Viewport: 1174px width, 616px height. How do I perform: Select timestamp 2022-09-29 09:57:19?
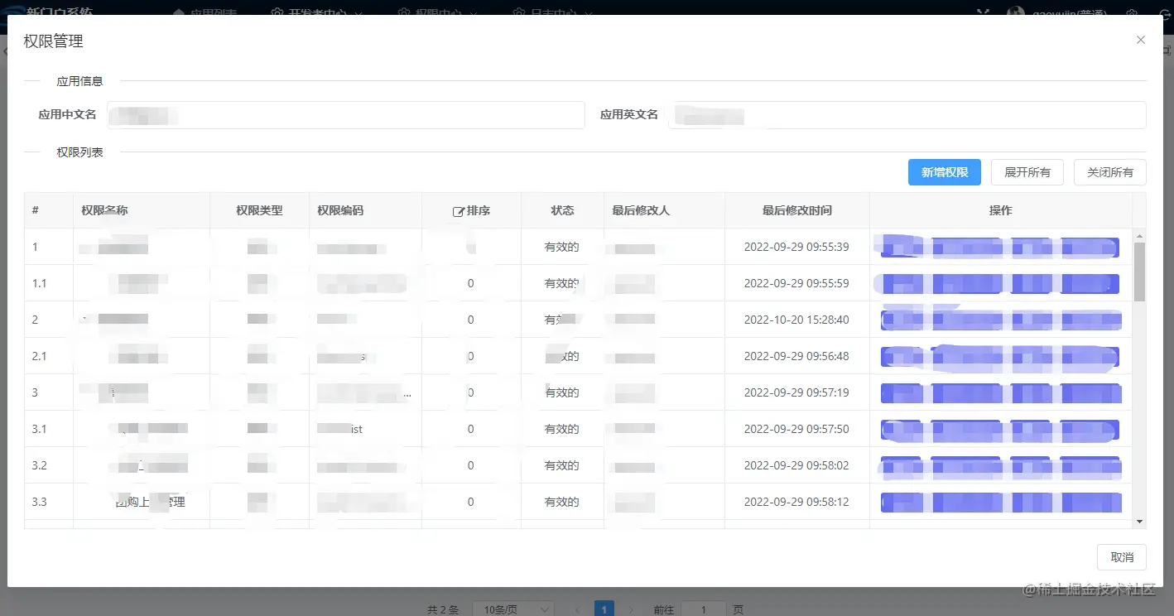pos(796,392)
